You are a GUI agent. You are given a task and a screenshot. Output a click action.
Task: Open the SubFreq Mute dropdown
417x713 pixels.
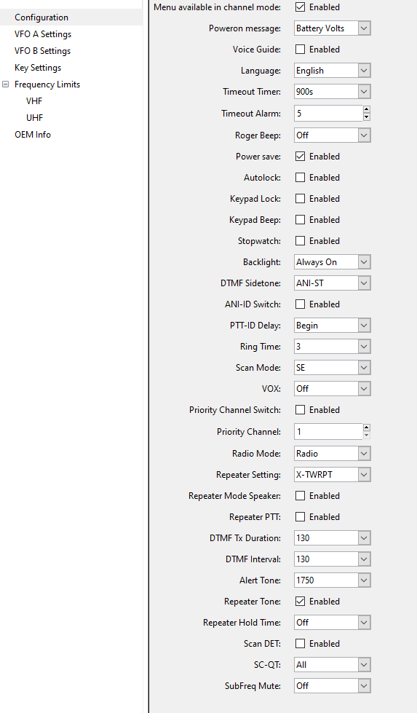coord(333,686)
